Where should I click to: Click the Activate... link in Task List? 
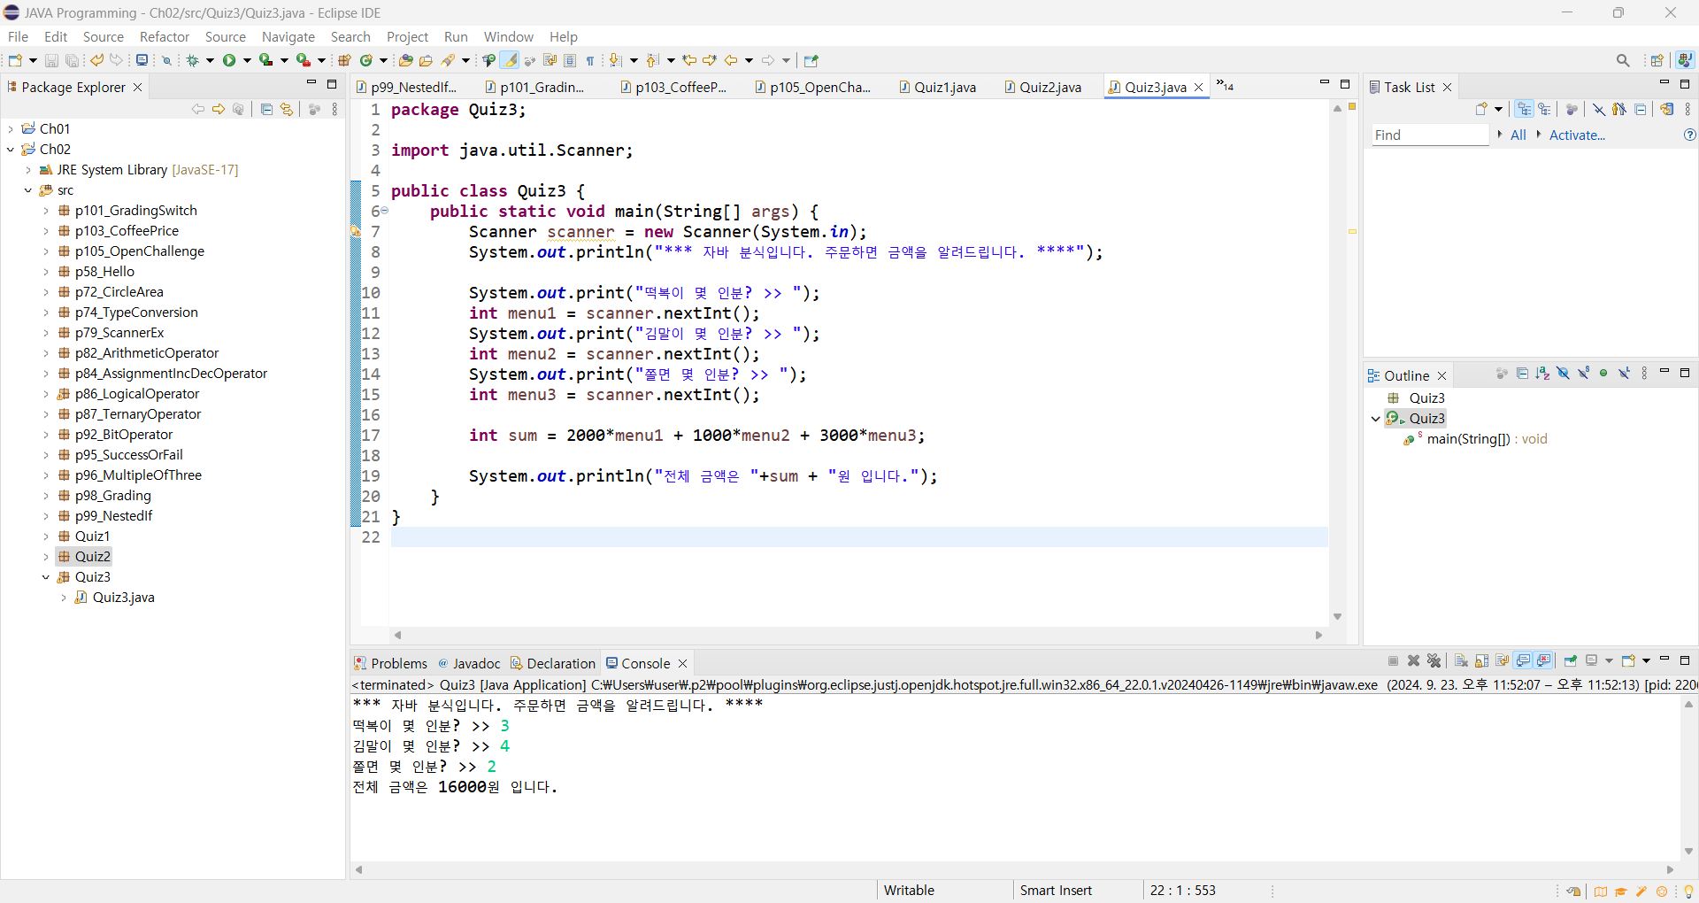point(1577,135)
